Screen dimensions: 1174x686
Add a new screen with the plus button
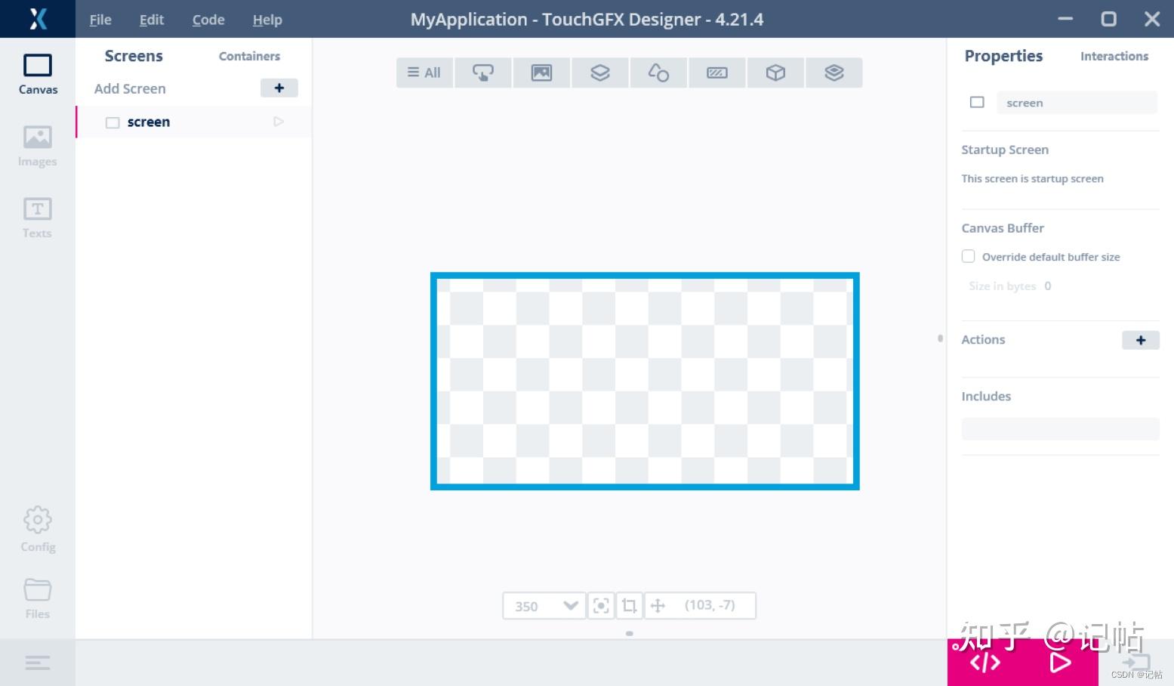click(x=279, y=88)
